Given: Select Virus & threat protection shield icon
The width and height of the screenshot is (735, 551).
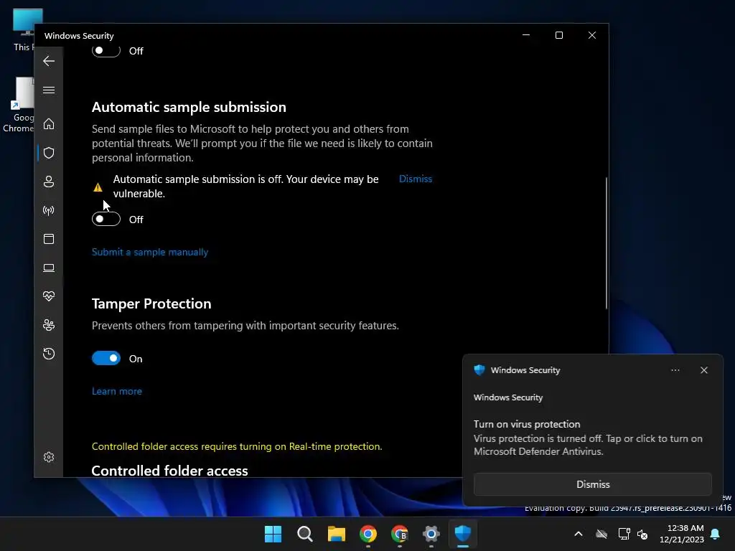Looking at the screenshot, I should coord(49,153).
